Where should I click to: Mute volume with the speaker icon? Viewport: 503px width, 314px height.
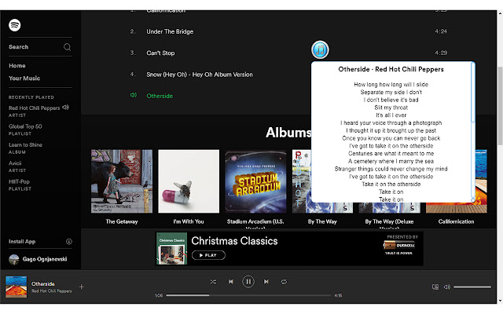[447, 287]
